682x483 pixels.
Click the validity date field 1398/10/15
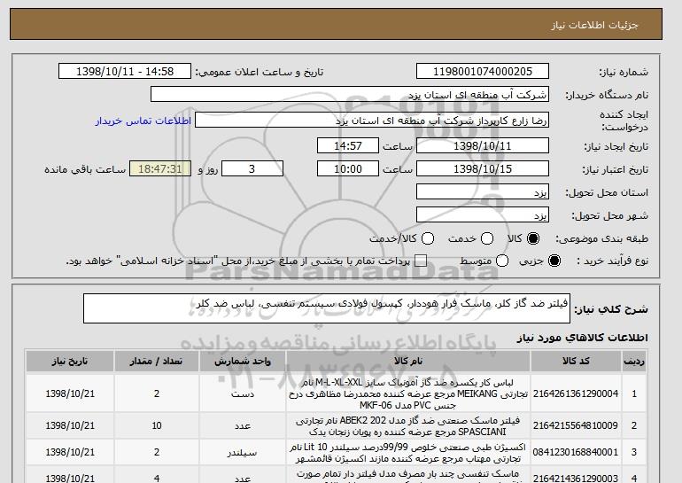(x=483, y=169)
